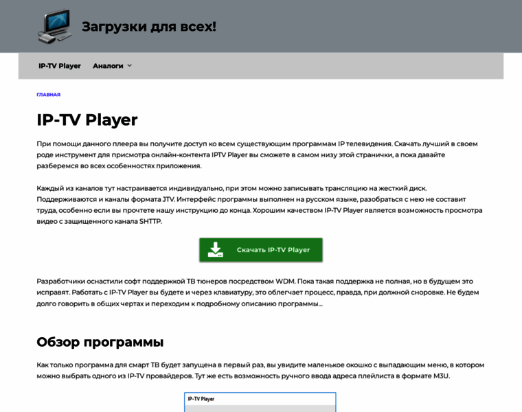The width and height of the screenshot is (522, 412).
Task: Click the 'IP-TV Player' page heading
Action: [x=87, y=119]
